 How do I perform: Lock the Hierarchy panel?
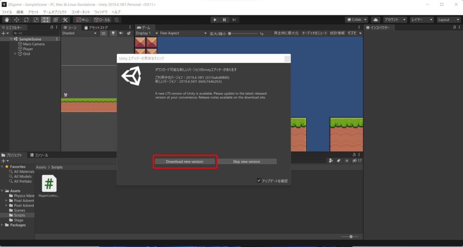tap(51, 27)
